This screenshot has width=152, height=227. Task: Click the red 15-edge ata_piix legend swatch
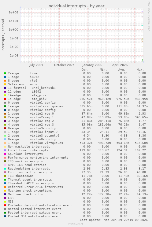[x=5, y=99]
